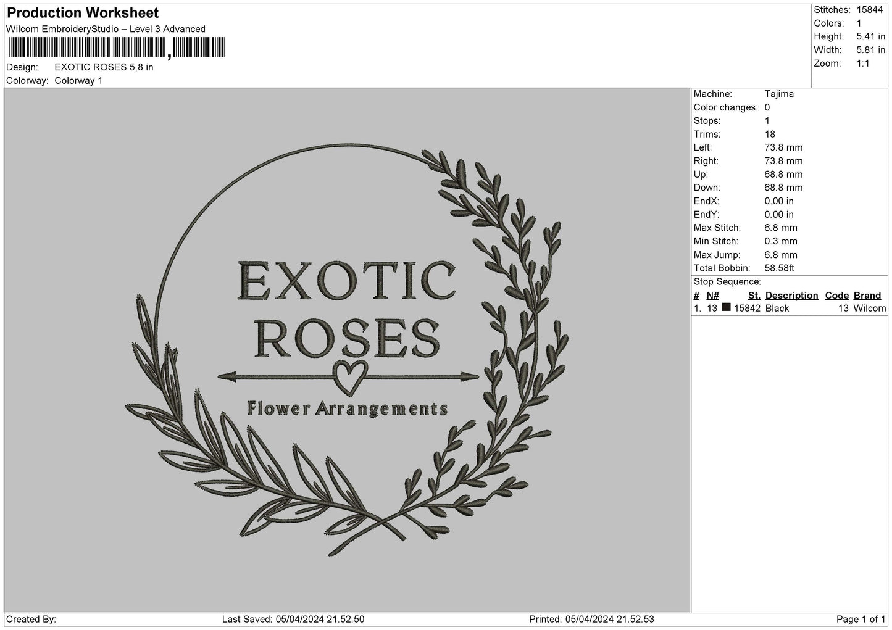Click the Colors value 1
892x630 pixels.
click(x=859, y=23)
